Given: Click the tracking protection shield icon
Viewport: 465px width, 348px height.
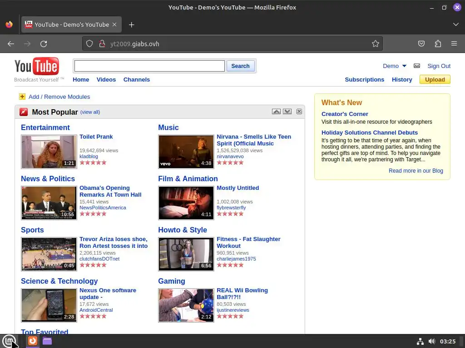Looking at the screenshot, I should [89, 44].
